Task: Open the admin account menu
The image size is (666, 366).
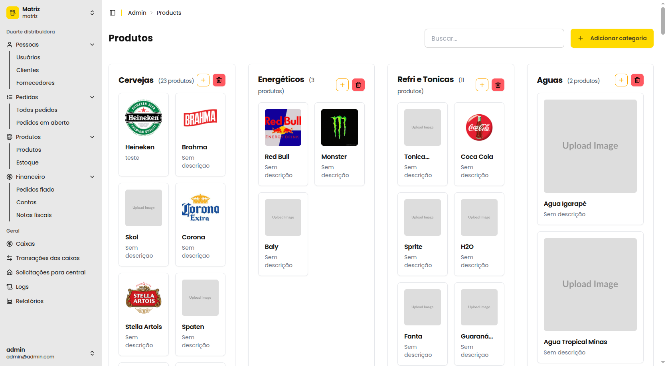Action: click(51, 353)
